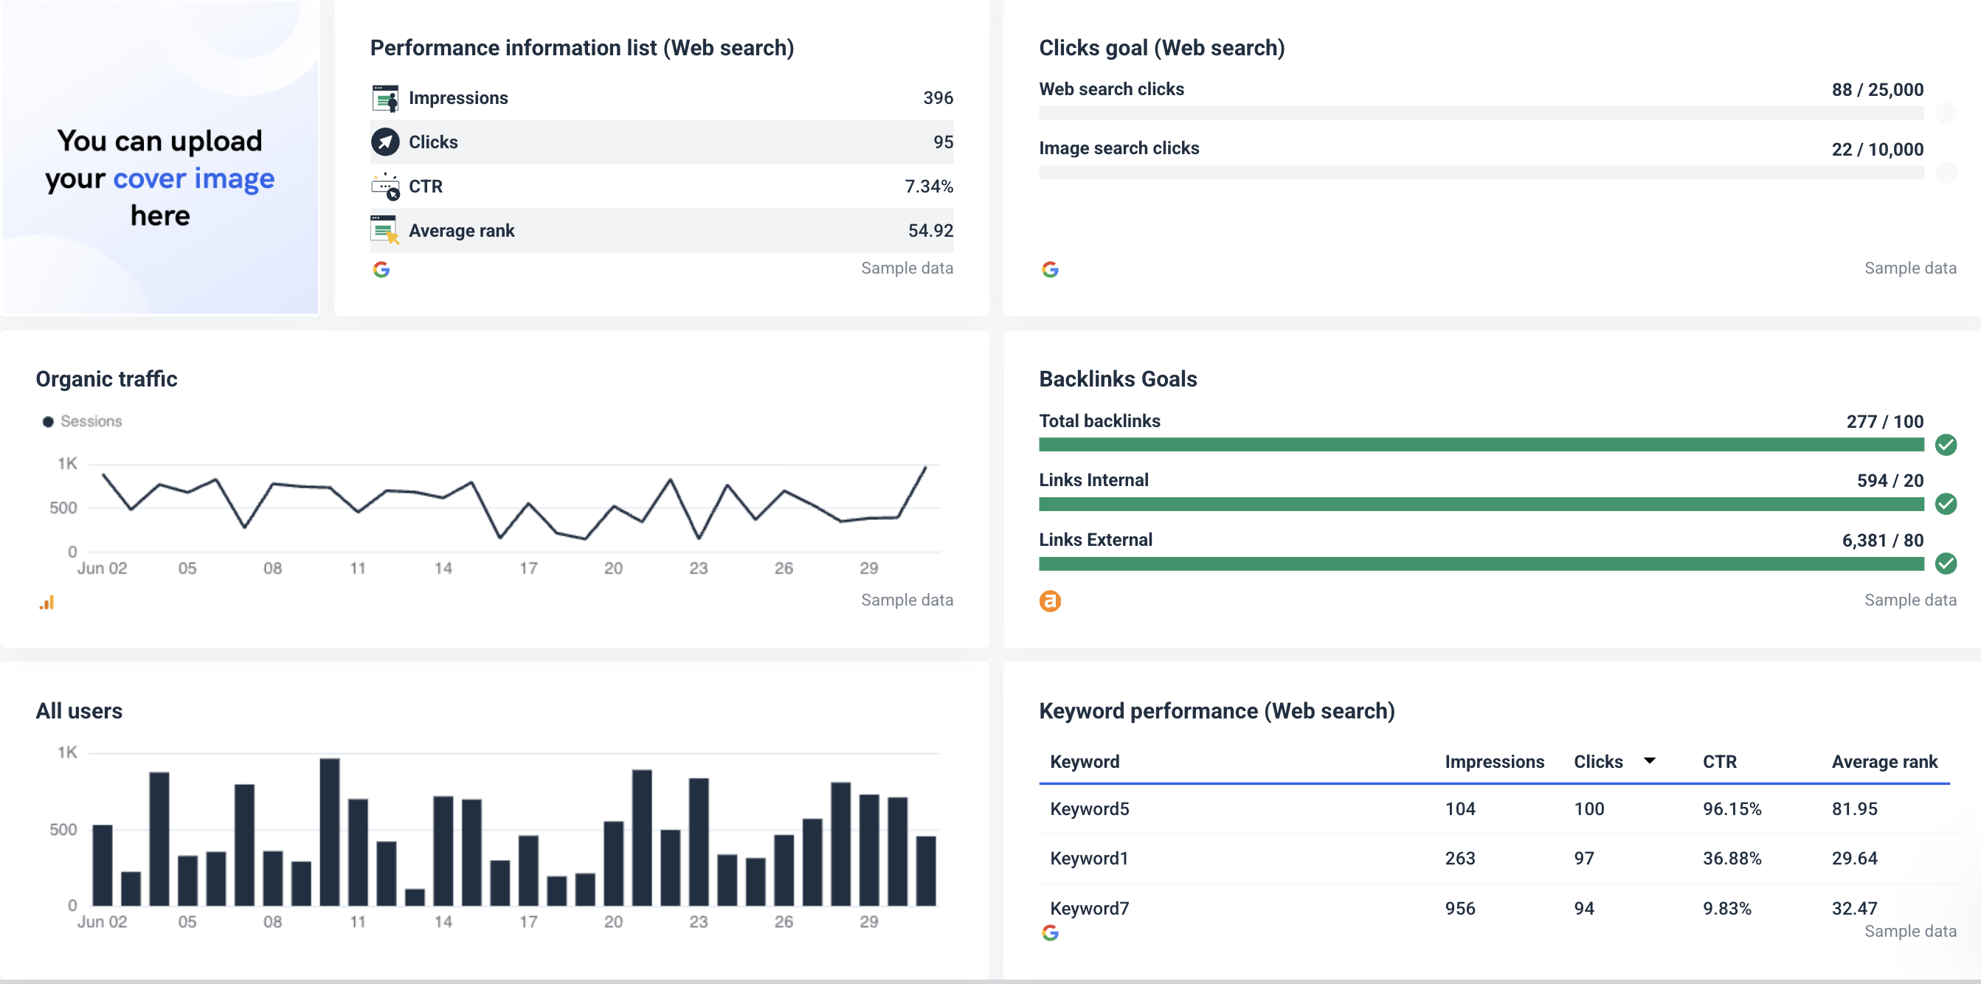Open the Clicks column sort dropdown
The image size is (1981, 984).
click(1649, 761)
